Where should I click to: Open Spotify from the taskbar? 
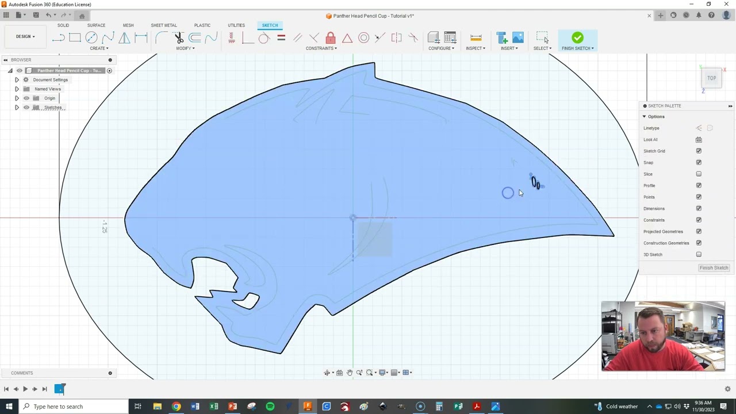click(270, 407)
